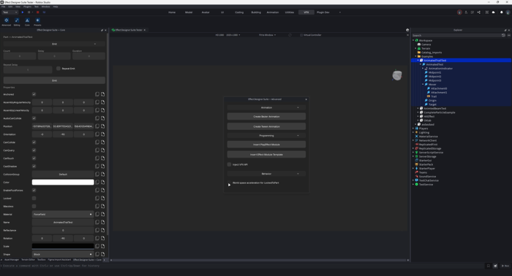The image size is (512, 276).
Task: Collapse the Animation section in Advanced dialog
Action: tap(266, 107)
